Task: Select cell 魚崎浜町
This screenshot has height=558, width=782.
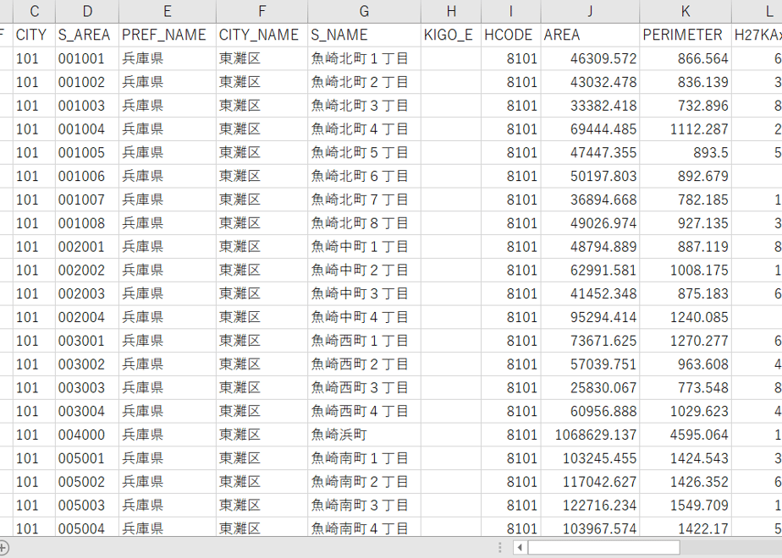Action: click(x=364, y=435)
